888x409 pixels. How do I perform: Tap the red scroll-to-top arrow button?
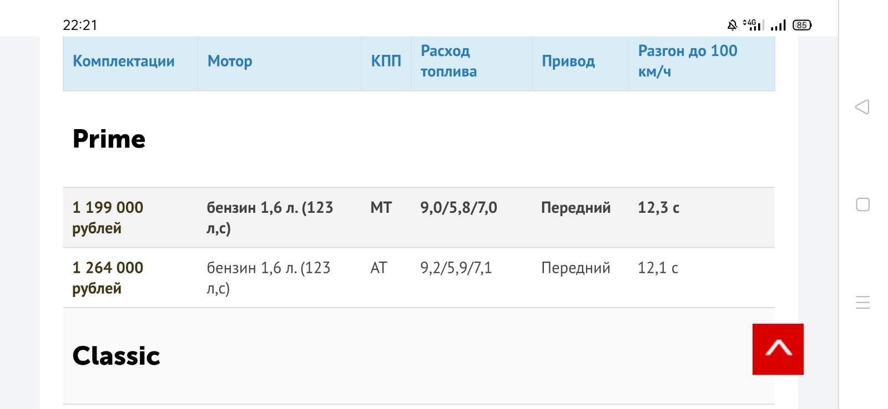(778, 349)
